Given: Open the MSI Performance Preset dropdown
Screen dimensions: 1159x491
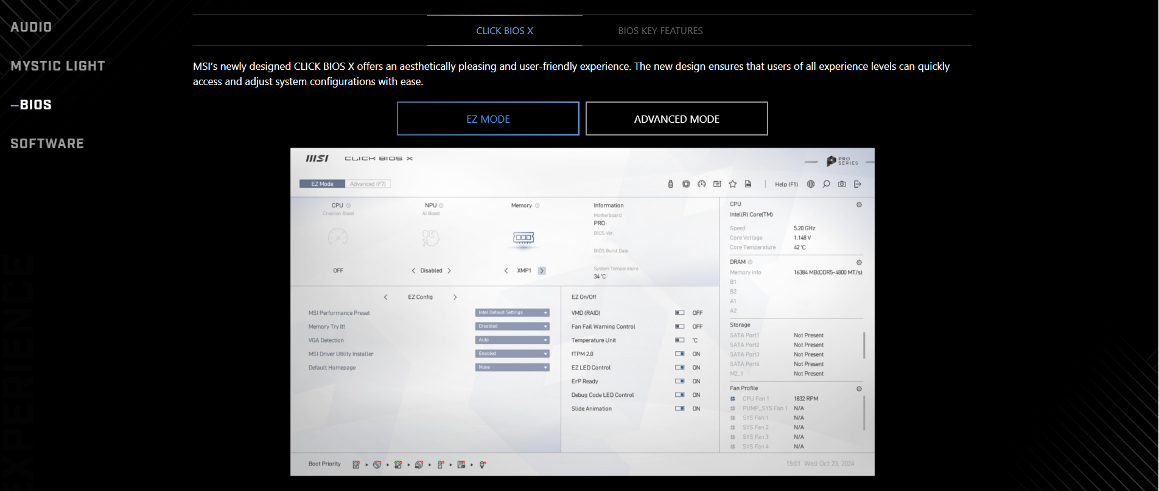Looking at the screenshot, I should click(x=512, y=313).
